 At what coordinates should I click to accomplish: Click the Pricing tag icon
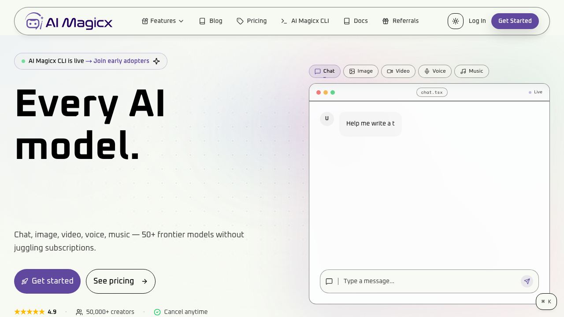tap(240, 21)
